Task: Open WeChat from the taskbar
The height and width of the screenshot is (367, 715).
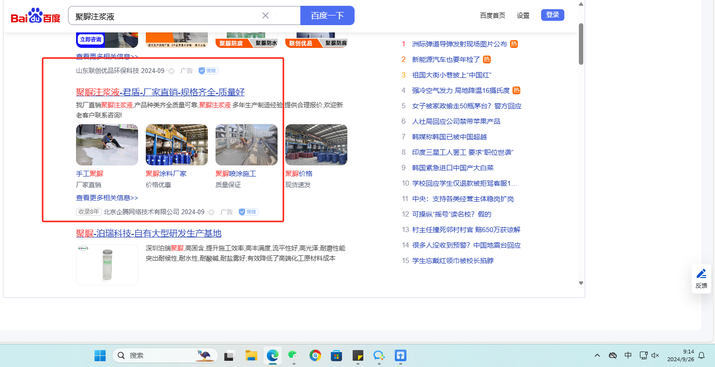Action: tap(294, 355)
